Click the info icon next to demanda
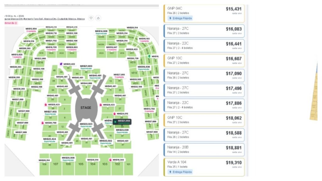Screen dimensions: 322x181 pos(16,23)
